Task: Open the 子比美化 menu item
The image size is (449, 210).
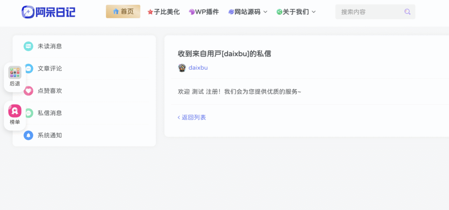Action: 164,12
